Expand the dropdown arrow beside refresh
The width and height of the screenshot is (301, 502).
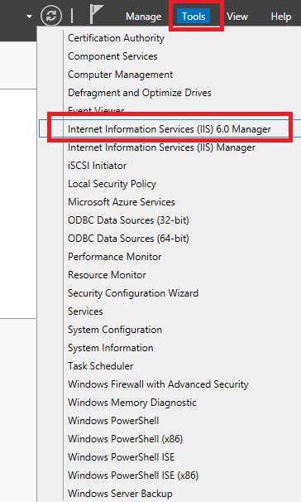[x=30, y=16]
